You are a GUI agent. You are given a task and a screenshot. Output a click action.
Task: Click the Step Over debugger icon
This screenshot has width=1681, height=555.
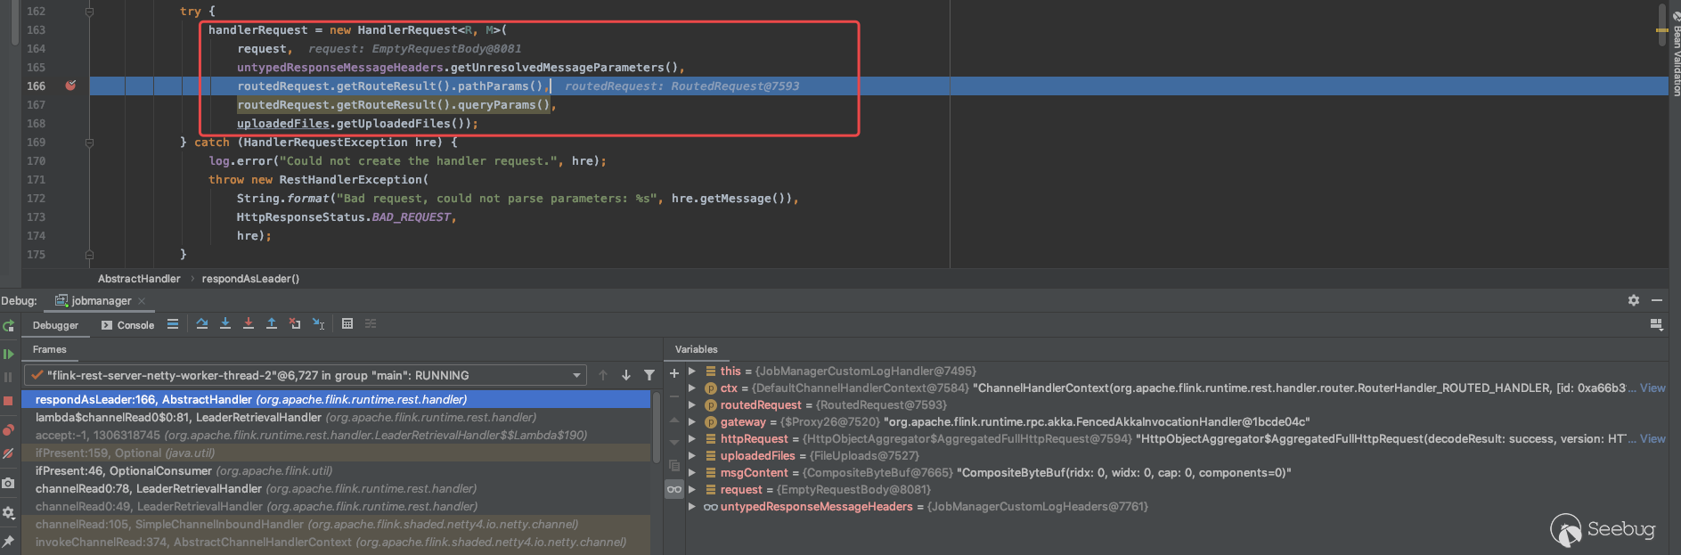point(202,324)
